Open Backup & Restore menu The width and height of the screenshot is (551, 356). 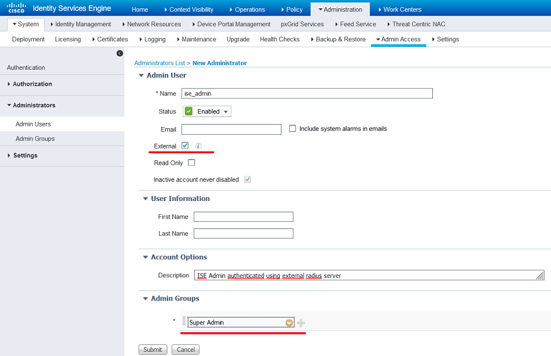coord(338,39)
